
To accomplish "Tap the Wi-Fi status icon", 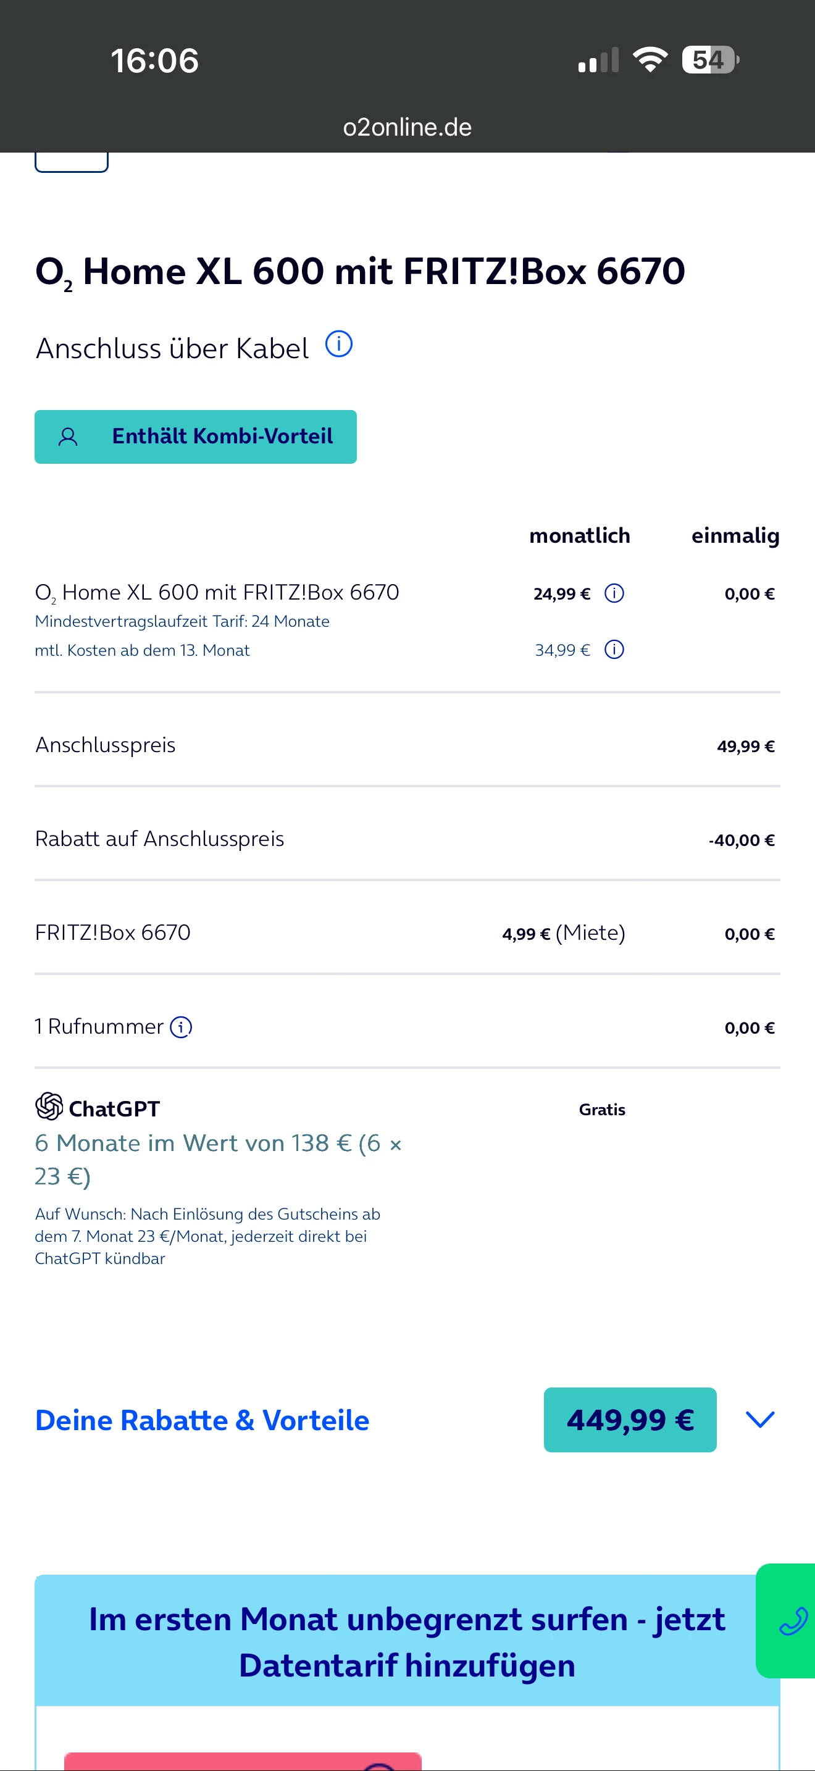I will (650, 60).
